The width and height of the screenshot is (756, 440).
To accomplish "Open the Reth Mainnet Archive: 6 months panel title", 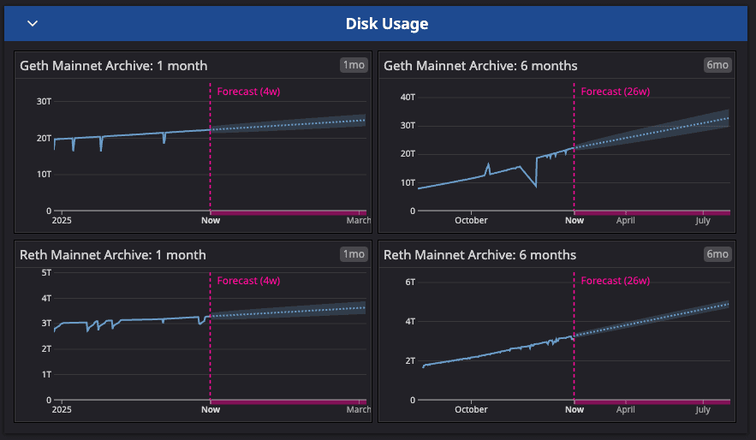I will (x=479, y=255).
